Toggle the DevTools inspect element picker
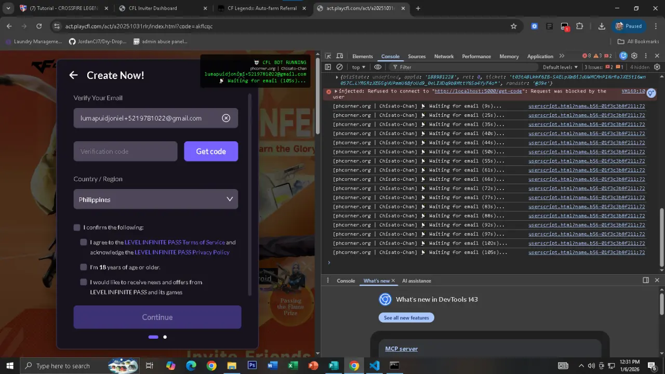665x374 pixels. pos(328,56)
